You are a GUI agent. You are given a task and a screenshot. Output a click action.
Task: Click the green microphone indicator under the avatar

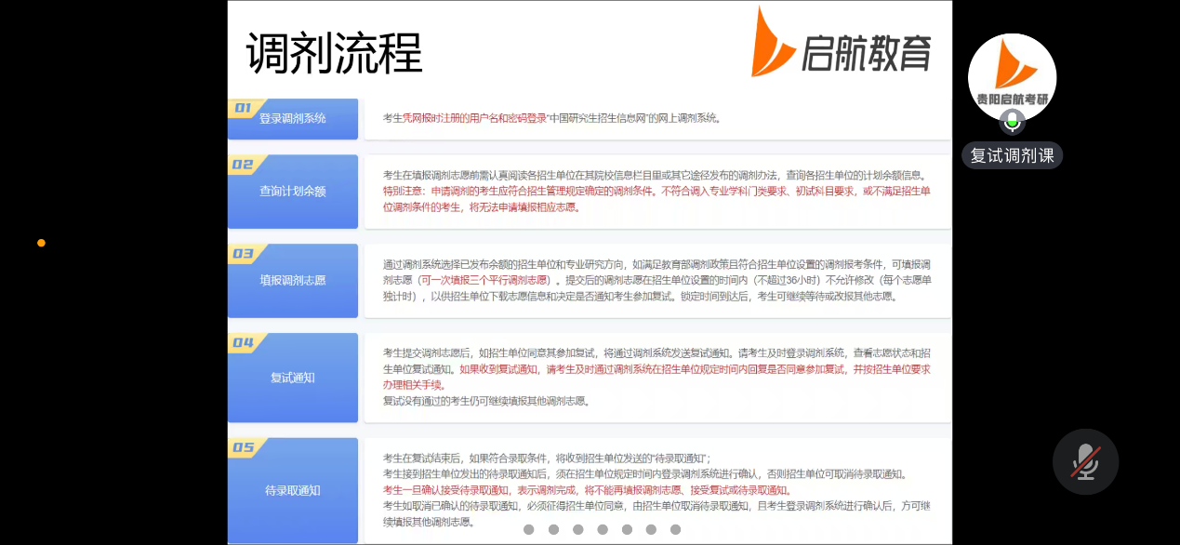[x=1012, y=122]
